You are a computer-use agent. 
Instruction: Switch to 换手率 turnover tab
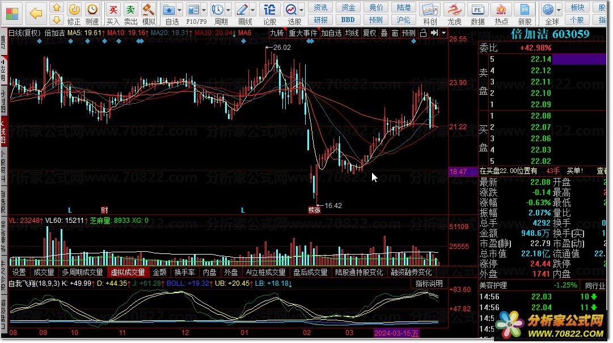click(184, 272)
